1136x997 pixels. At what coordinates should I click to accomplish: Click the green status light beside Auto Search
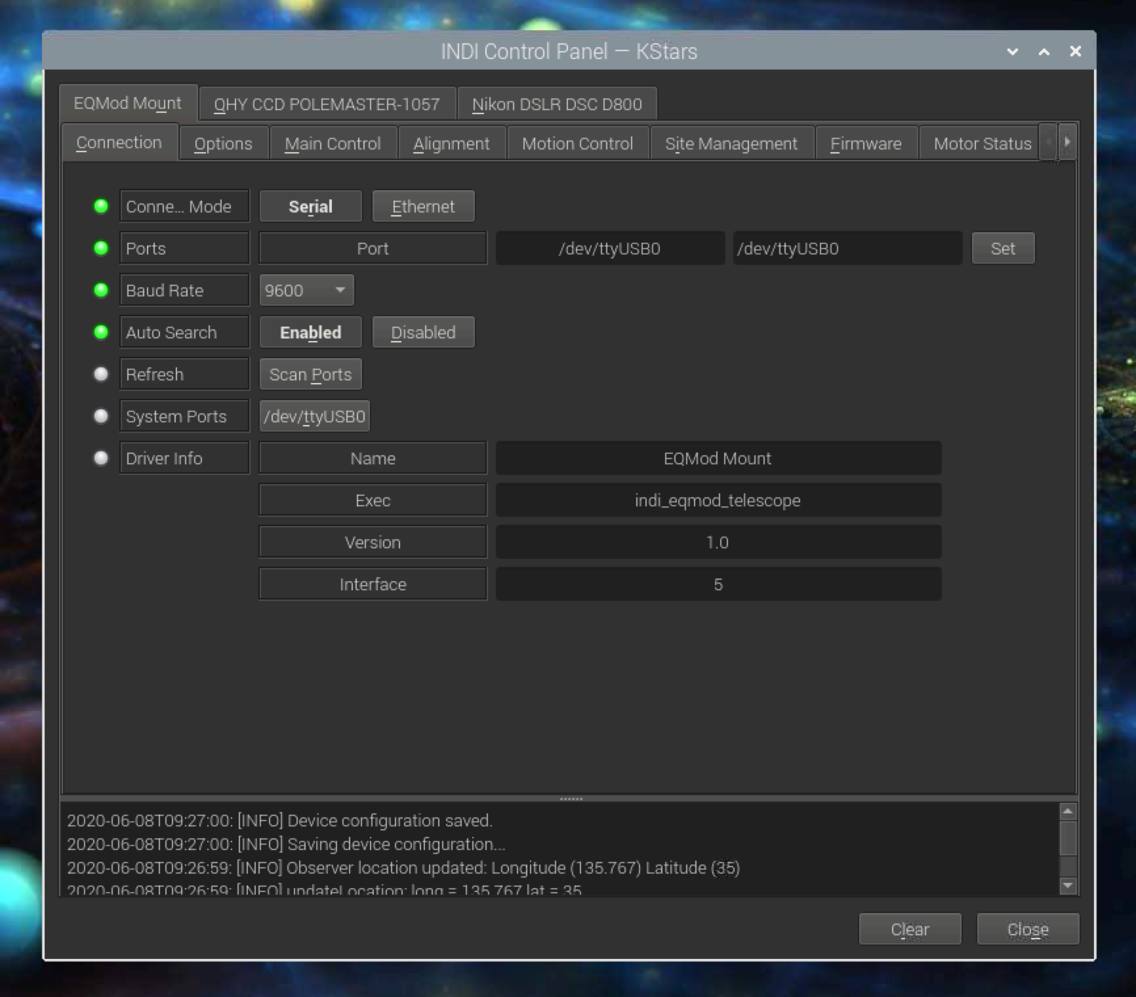(101, 332)
